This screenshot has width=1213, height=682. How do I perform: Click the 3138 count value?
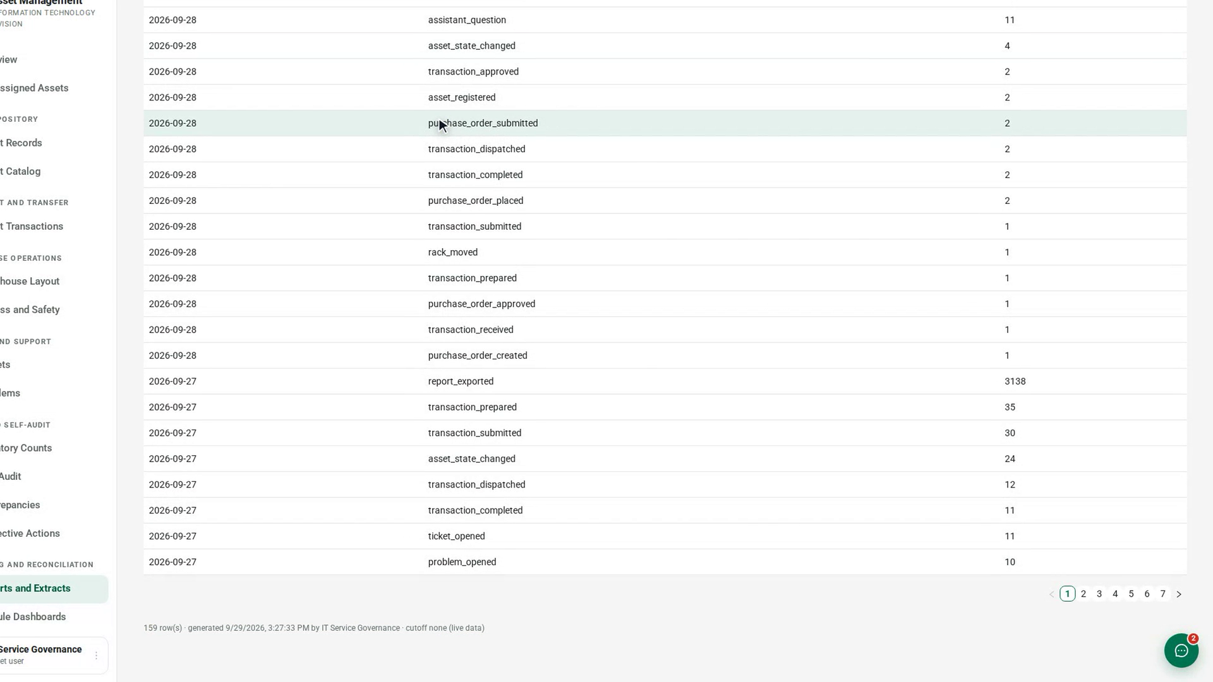[x=1015, y=381]
